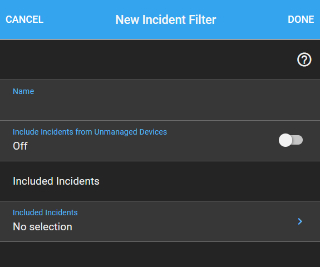Viewport: 320px width, 267px height.
Task: Click the gray track of the Off switch
Action: 298,140
